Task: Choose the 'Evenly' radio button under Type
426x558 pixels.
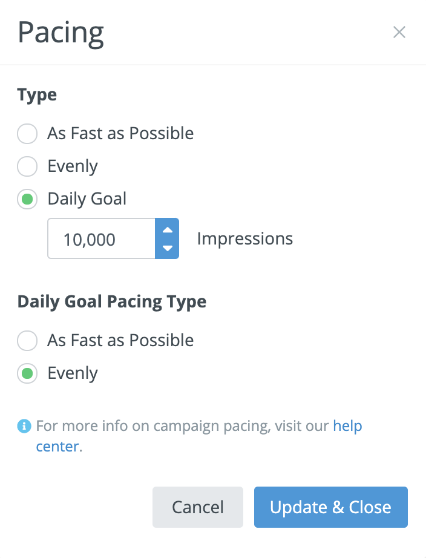Action: tap(27, 166)
